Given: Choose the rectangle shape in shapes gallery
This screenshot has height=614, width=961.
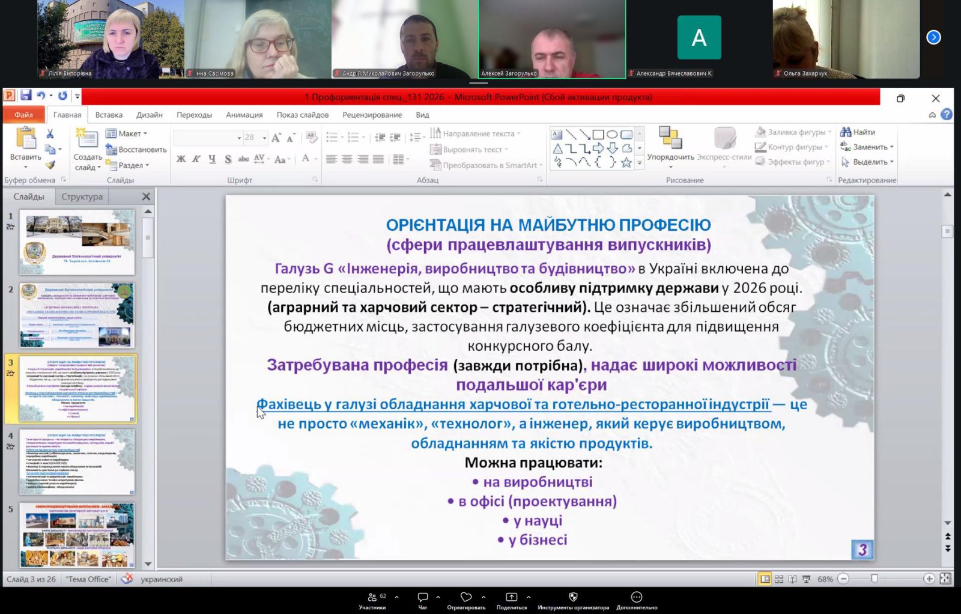Looking at the screenshot, I should click(598, 135).
